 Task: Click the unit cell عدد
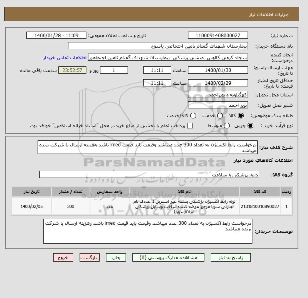click(x=110, y=206)
